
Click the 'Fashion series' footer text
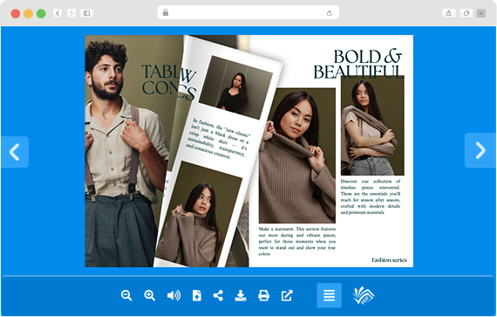click(x=389, y=260)
